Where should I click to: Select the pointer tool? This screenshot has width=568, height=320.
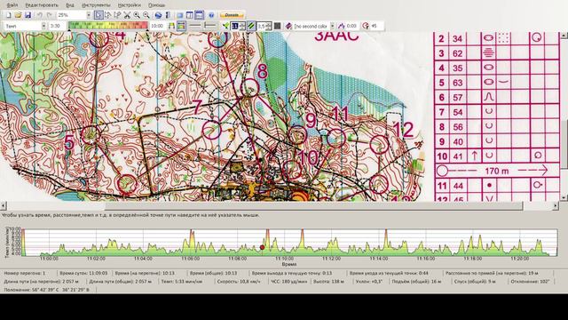pos(99,15)
